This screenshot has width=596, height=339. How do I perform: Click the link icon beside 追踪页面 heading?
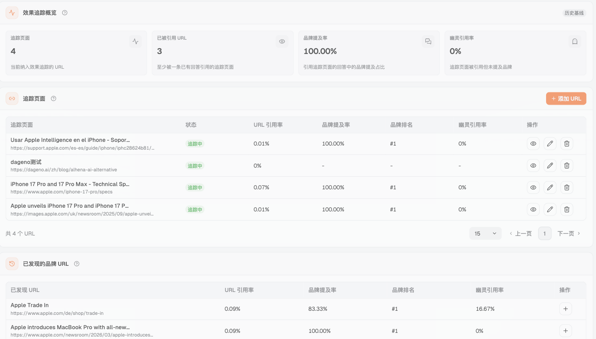pyautogui.click(x=12, y=99)
